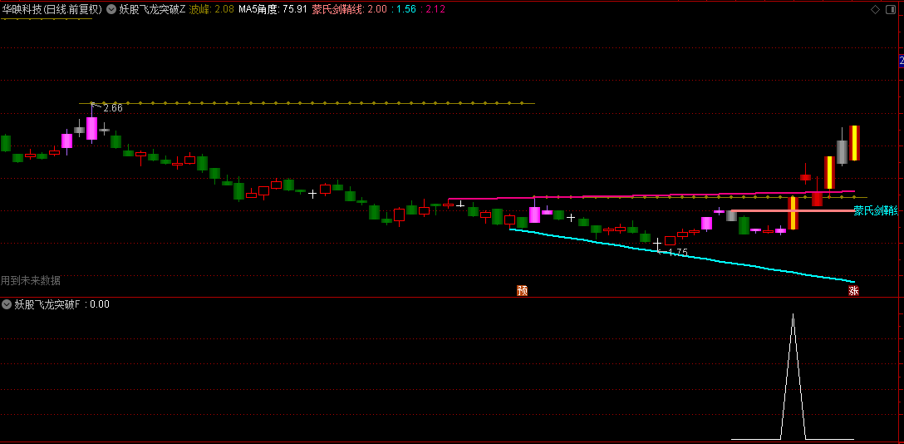The image size is (904, 444).
Task: Expand the 妖股飞龙突破Z indicator dropdown arrow
Action: [112, 10]
